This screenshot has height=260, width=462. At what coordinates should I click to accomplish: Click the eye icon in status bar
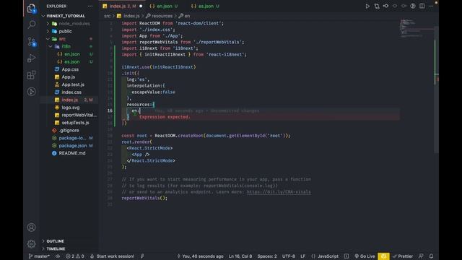[58, 256]
